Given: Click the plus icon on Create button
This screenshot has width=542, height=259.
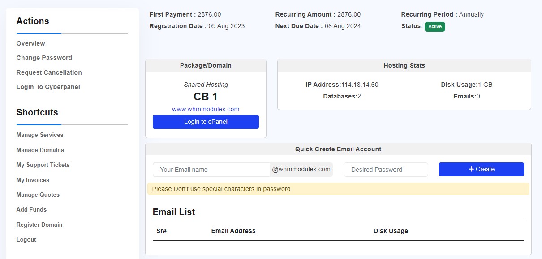Looking at the screenshot, I should pos(471,169).
